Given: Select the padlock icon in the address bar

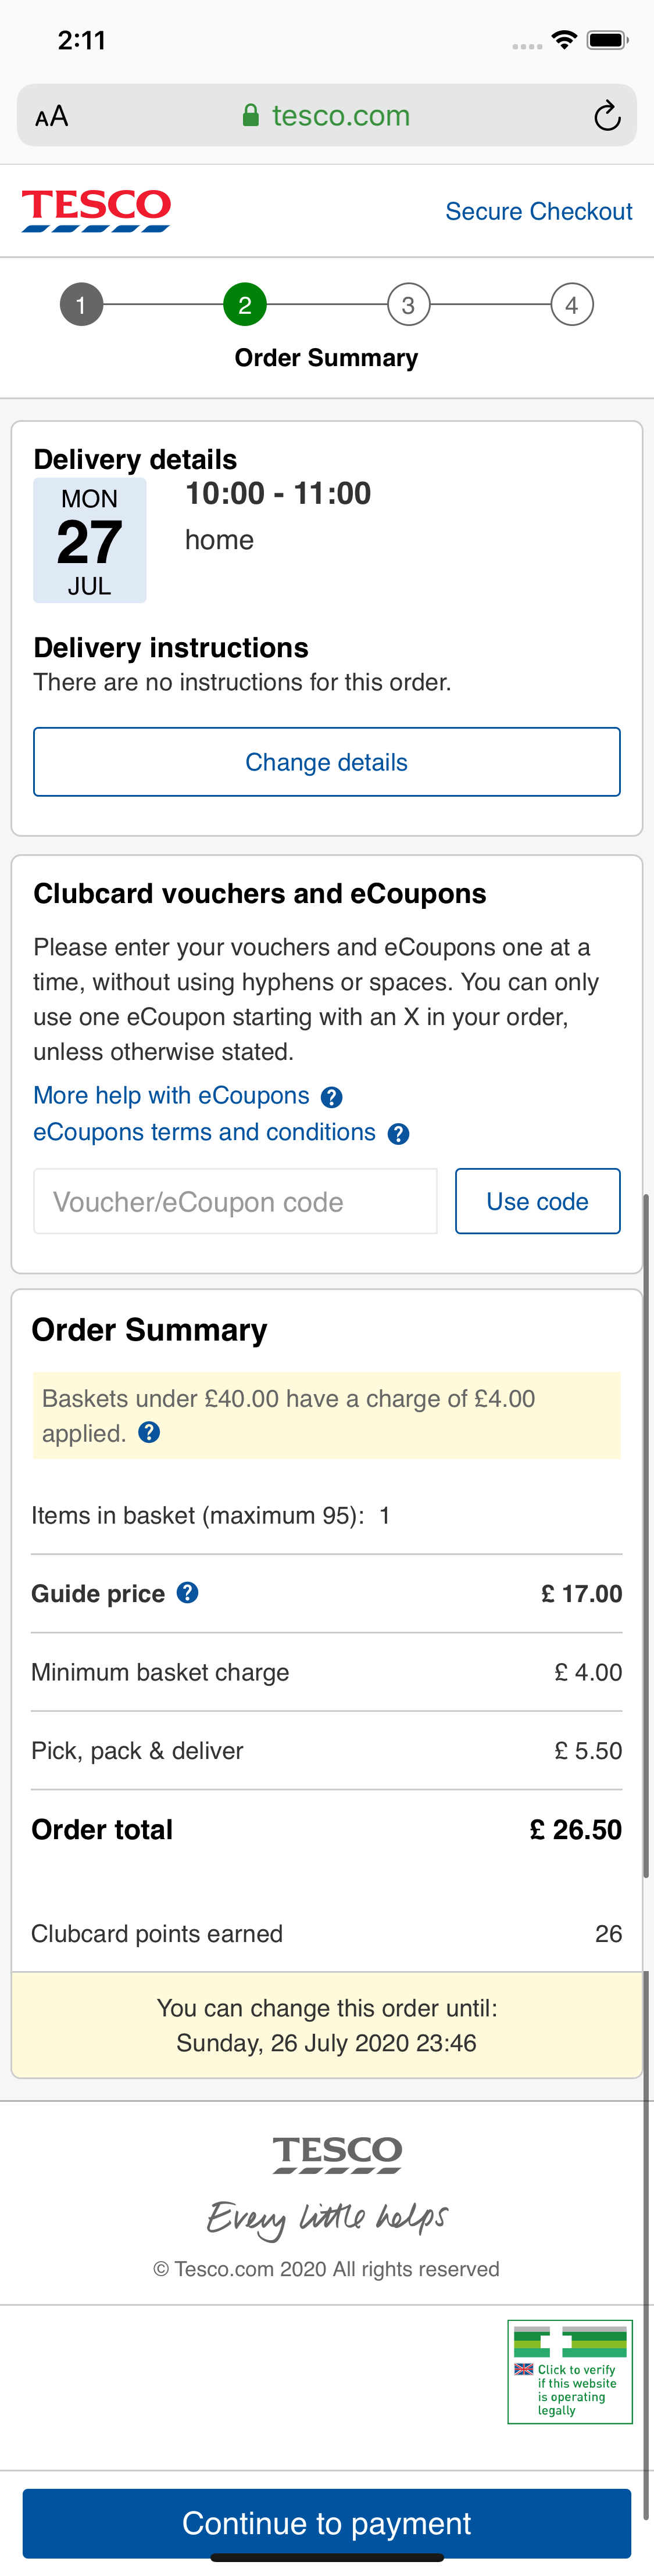Looking at the screenshot, I should click(253, 114).
